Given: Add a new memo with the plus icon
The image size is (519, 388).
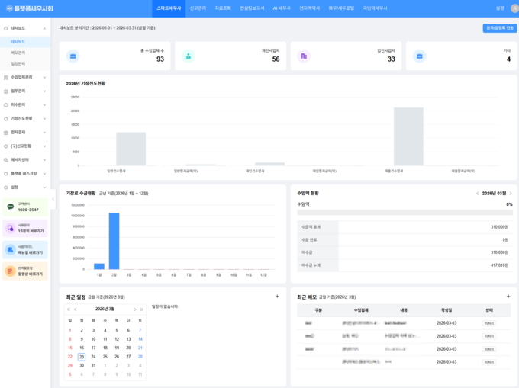Looking at the screenshot, I should point(508,297).
